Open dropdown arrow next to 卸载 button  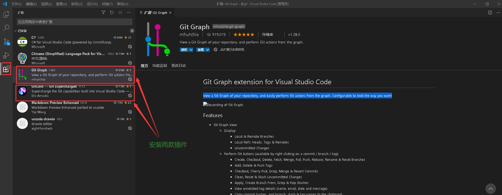coord(208,50)
